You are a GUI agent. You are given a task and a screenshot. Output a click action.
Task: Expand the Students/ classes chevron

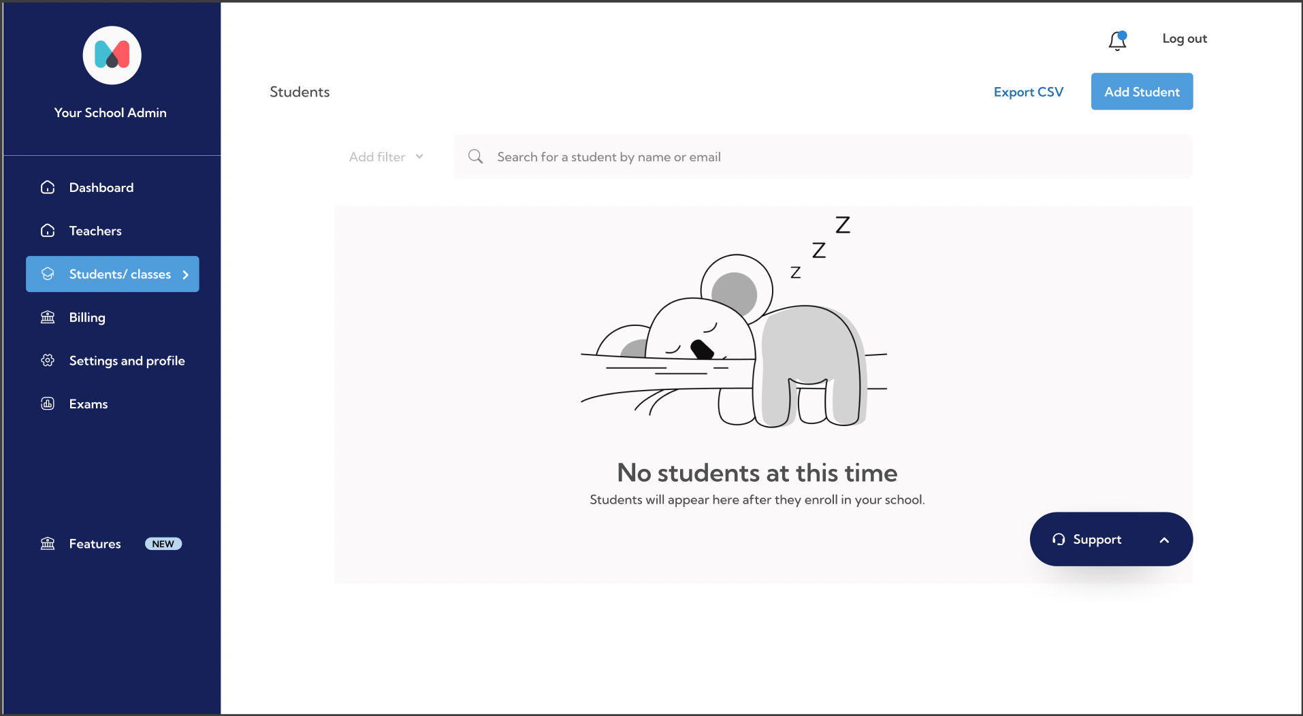tap(185, 274)
